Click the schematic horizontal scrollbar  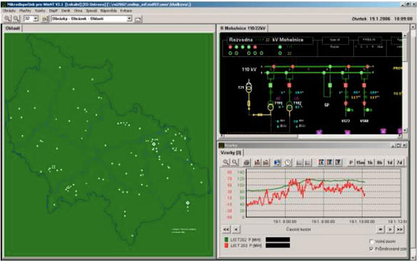[x=311, y=136]
